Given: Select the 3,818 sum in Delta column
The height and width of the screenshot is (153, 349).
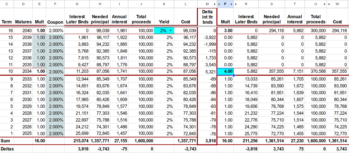Looking at the screenshot, I should (207, 141).
